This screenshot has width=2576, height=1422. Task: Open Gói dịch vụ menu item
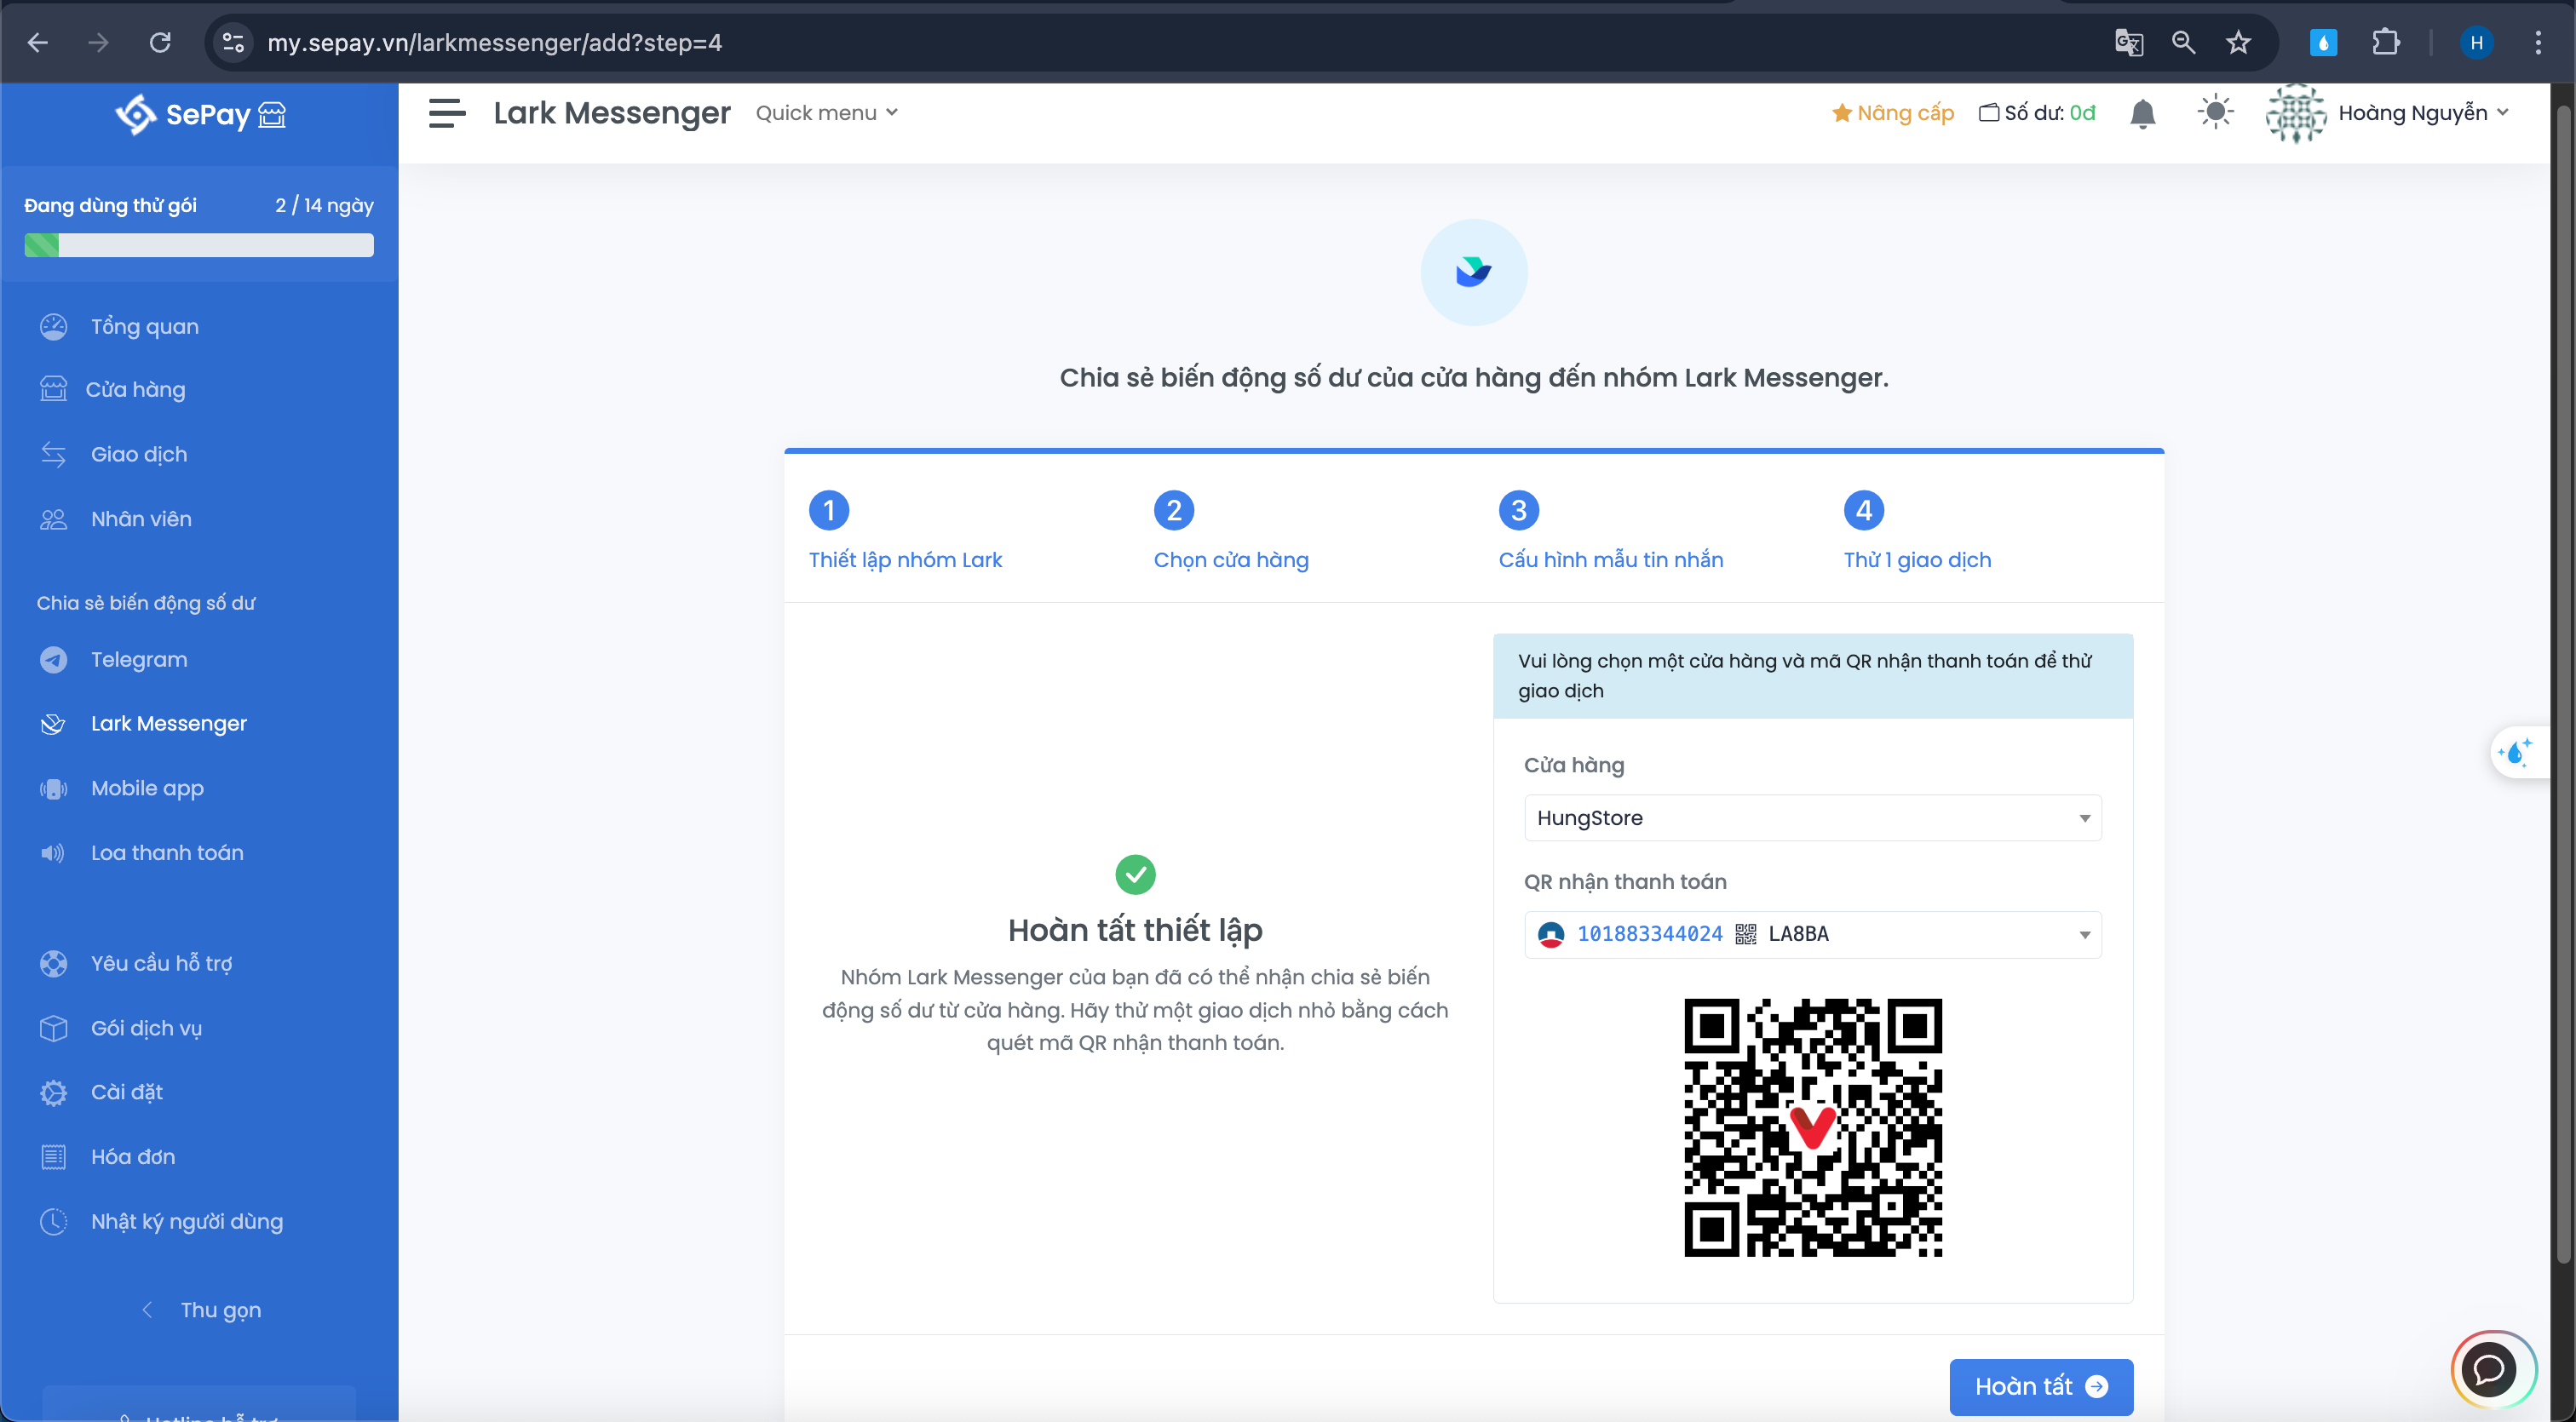coord(146,1029)
